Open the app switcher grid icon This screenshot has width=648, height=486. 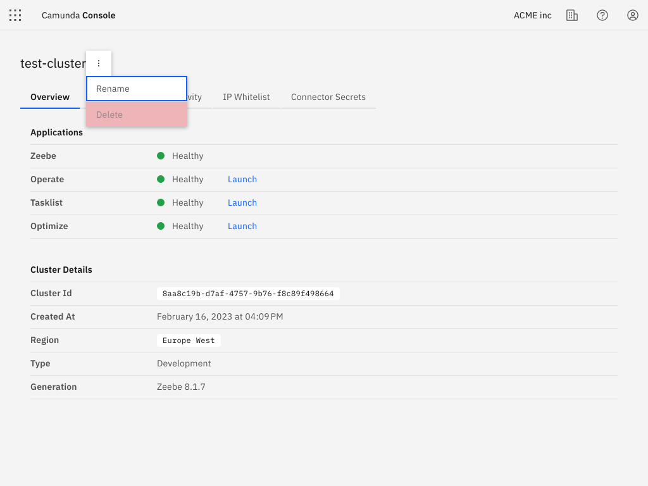click(x=15, y=15)
